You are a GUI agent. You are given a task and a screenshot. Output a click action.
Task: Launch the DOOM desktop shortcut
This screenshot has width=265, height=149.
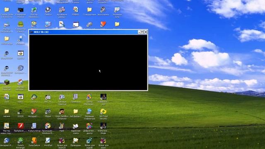[20, 111]
